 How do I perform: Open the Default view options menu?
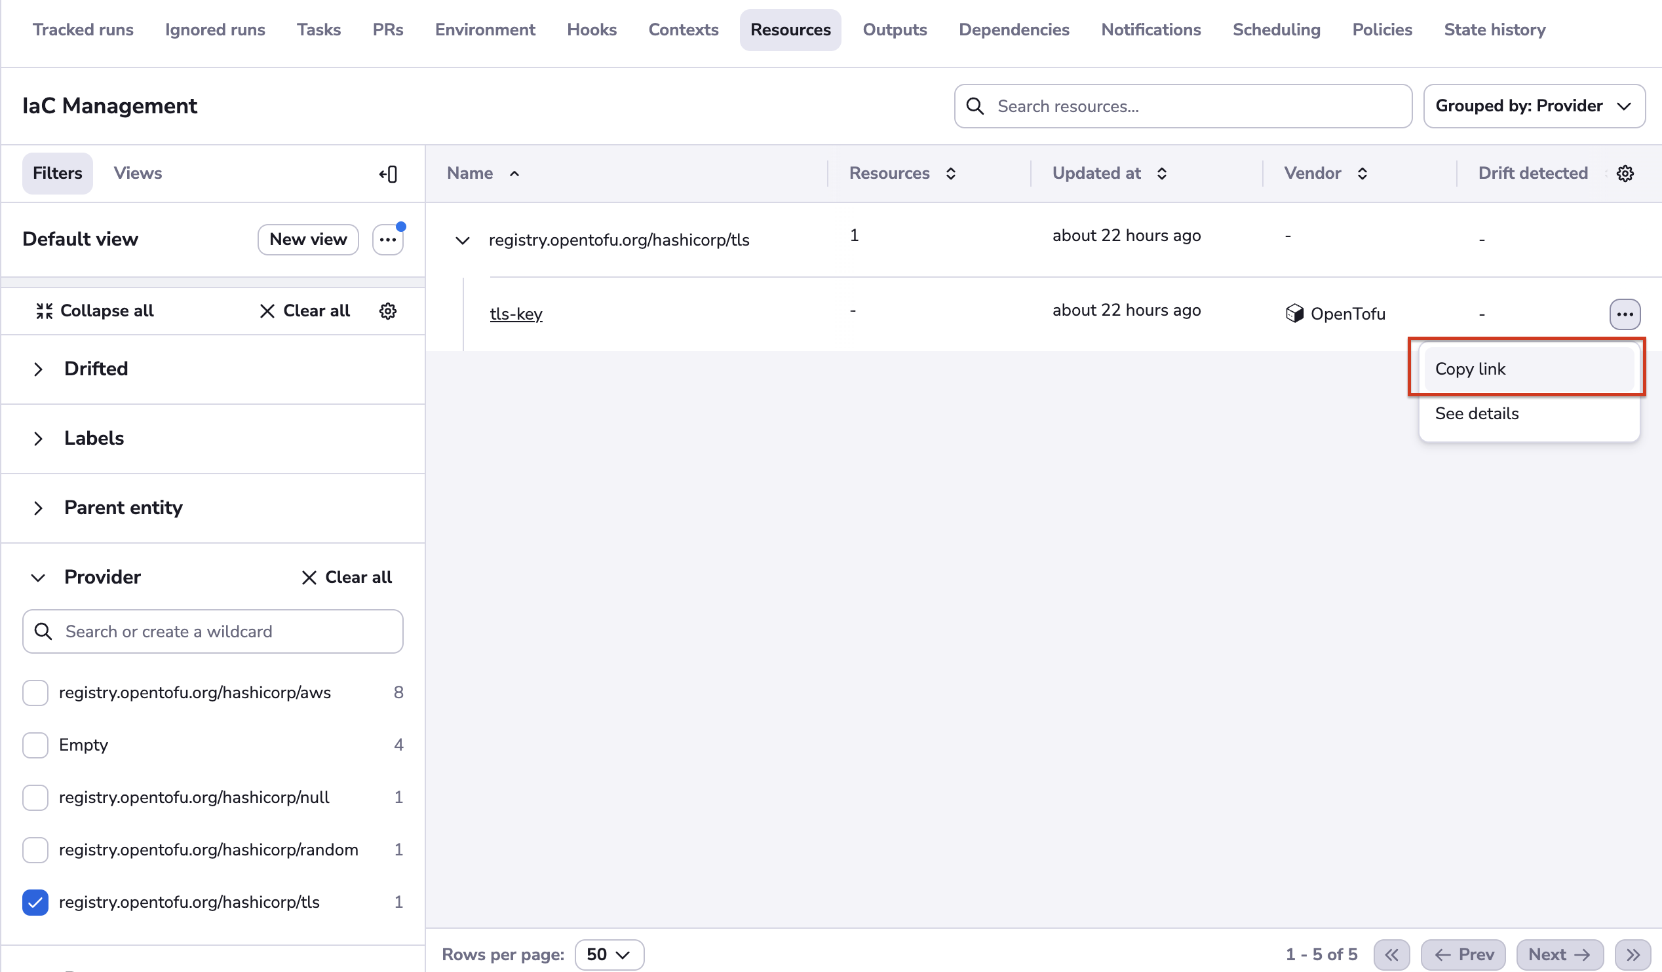click(387, 239)
